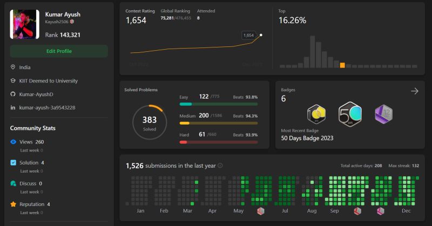Click the GitHub icon next to Kumar-AyushD
This screenshot has height=226, width=432.
(x=12, y=94)
